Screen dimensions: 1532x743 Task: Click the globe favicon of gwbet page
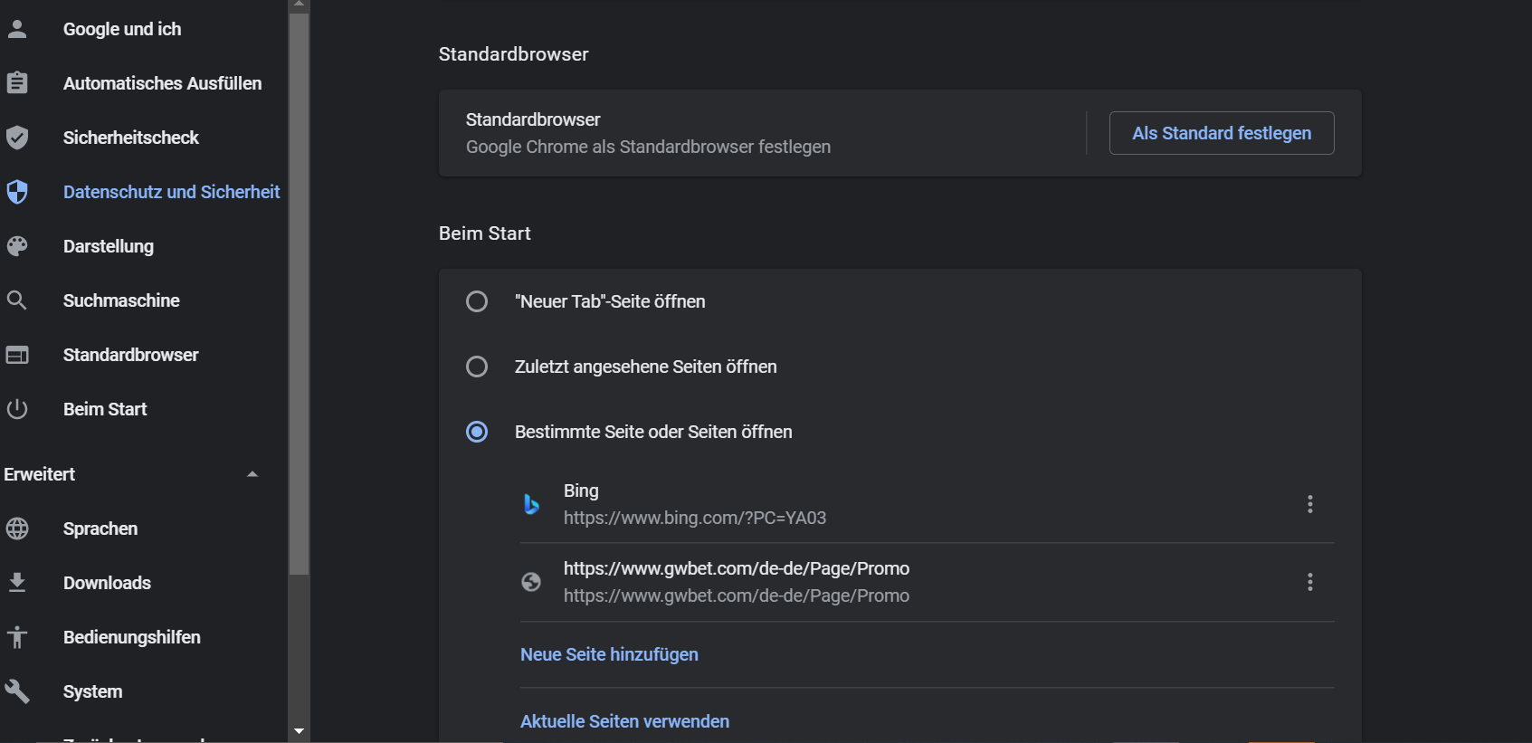click(x=531, y=582)
